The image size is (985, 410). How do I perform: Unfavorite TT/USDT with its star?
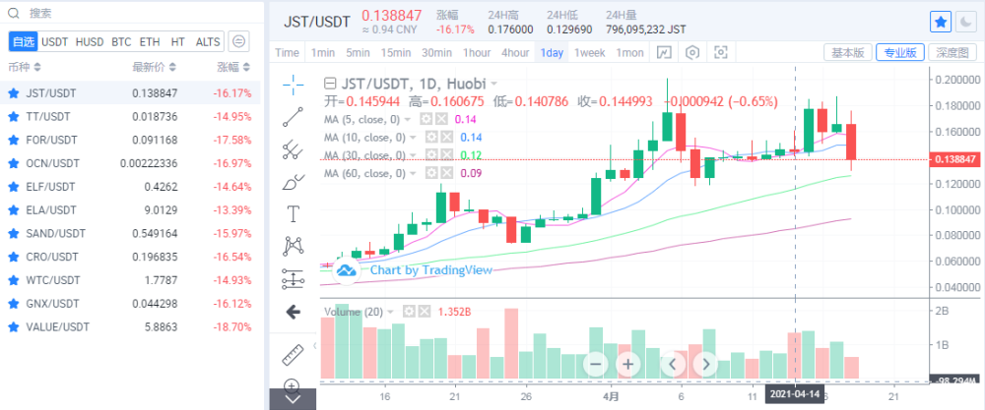(x=13, y=117)
